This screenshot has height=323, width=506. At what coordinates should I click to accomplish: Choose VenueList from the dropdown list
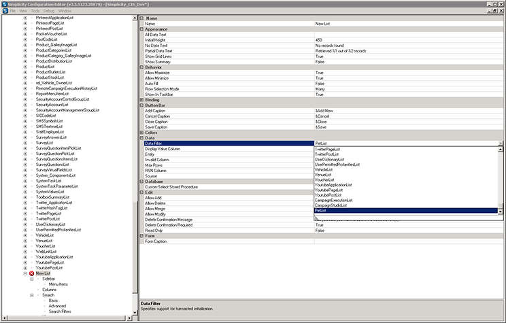click(322, 175)
